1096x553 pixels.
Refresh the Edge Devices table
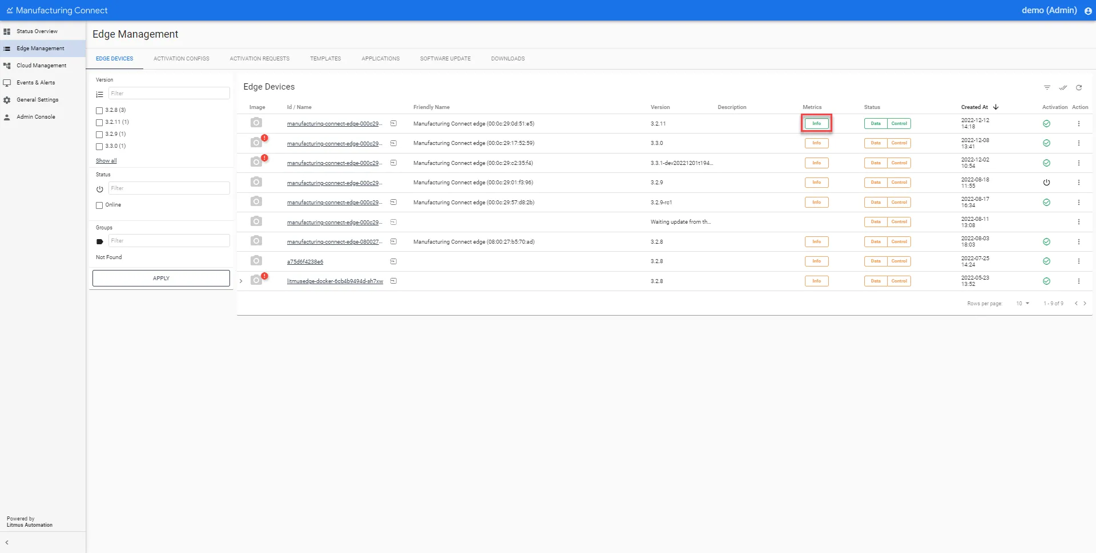tap(1079, 87)
